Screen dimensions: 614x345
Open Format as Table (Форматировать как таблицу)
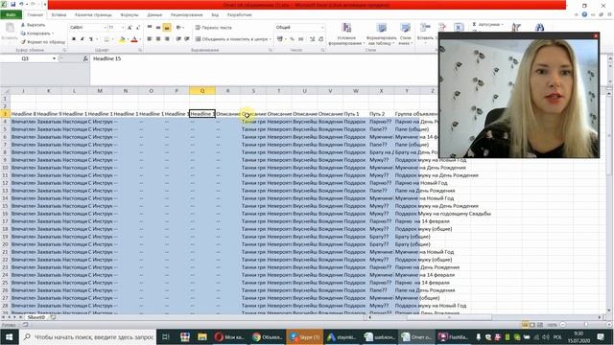(x=382, y=34)
